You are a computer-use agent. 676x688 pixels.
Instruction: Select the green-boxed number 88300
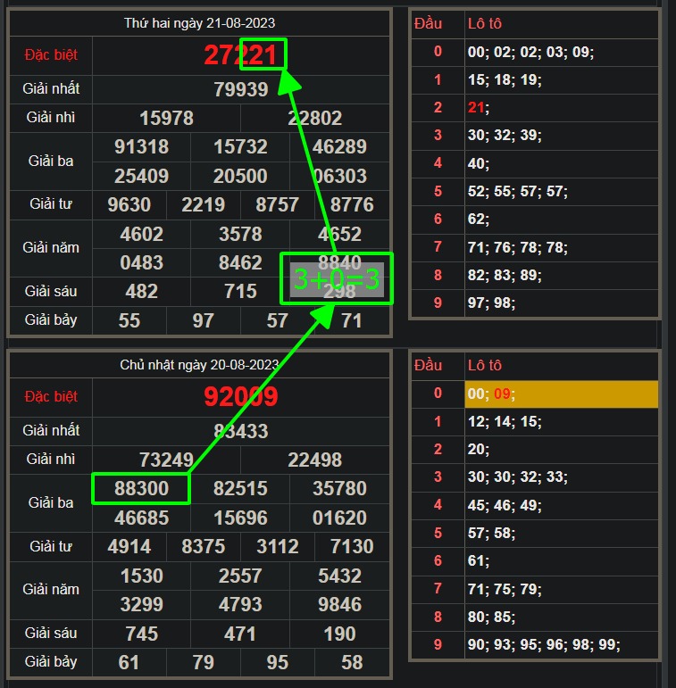pyautogui.click(x=142, y=489)
